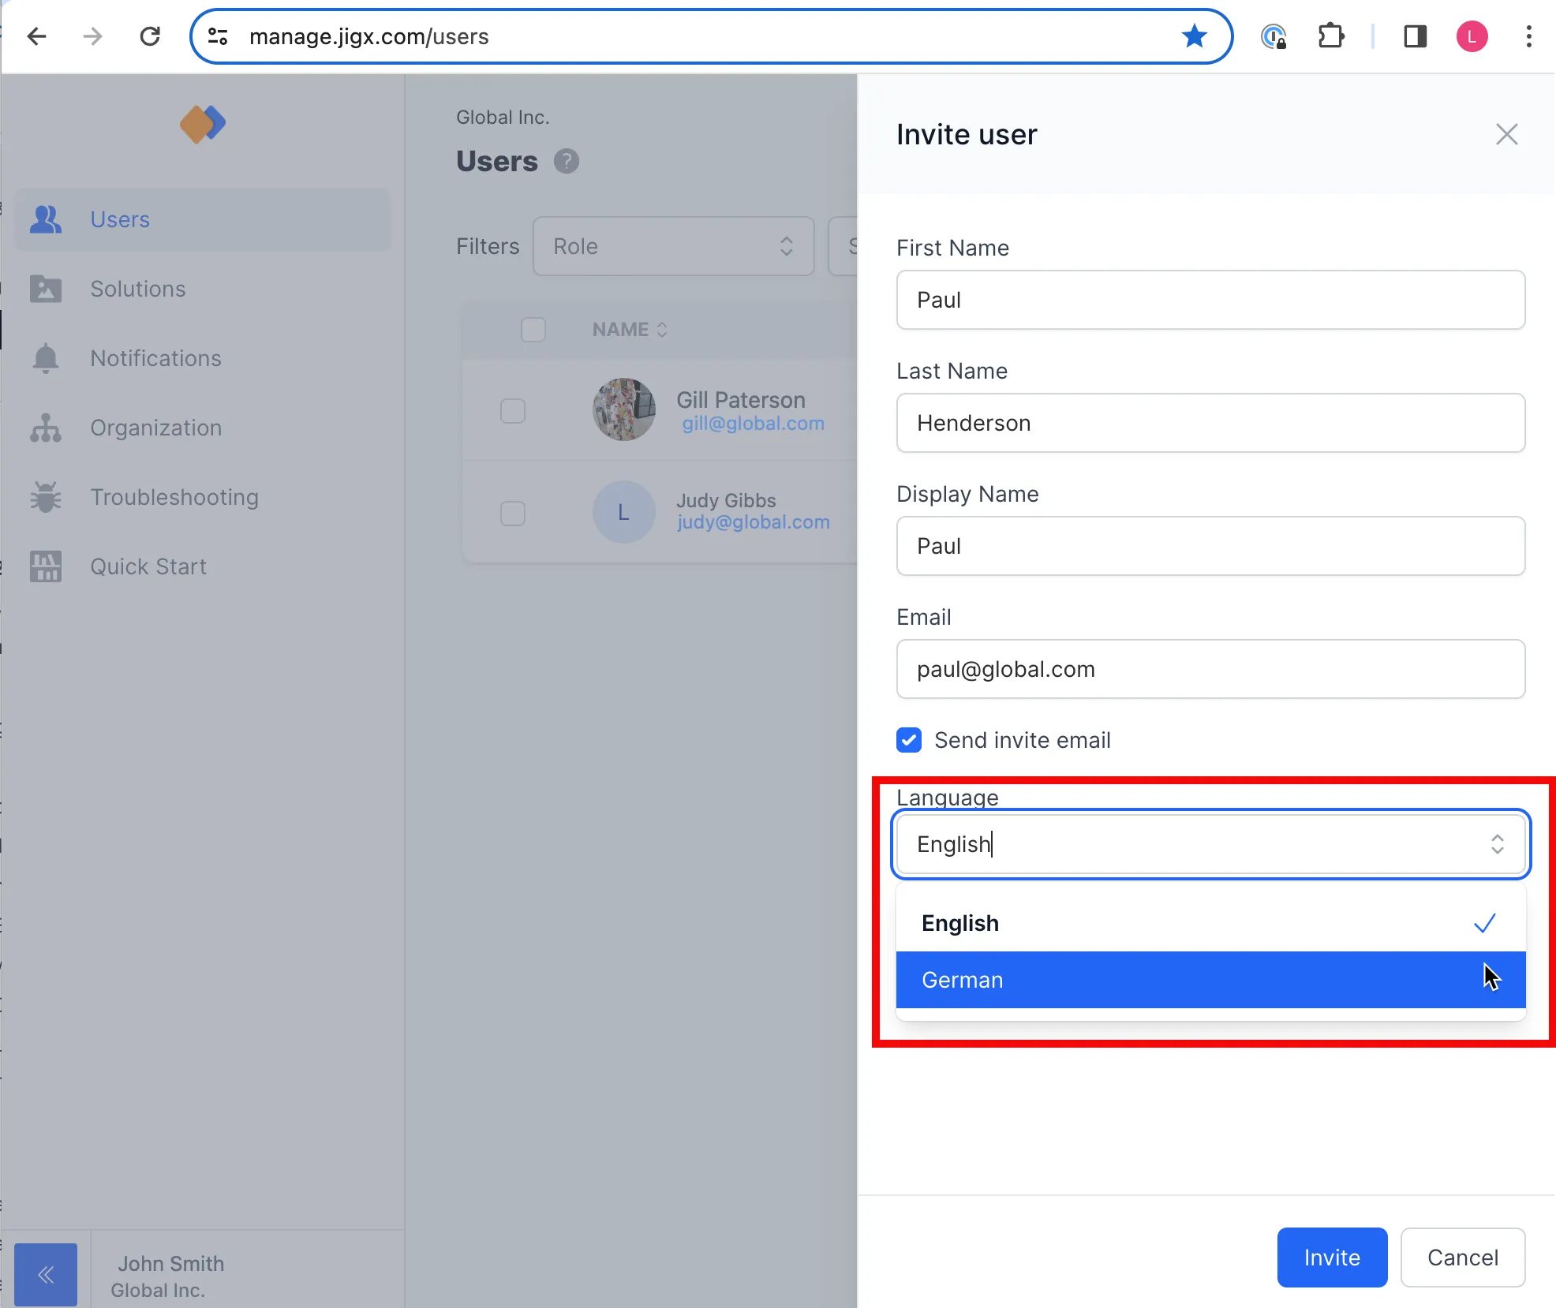Image resolution: width=1556 pixels, height=1308 pixels.
Task: Click the Jigx logo icon
Action: pos(203,122)
